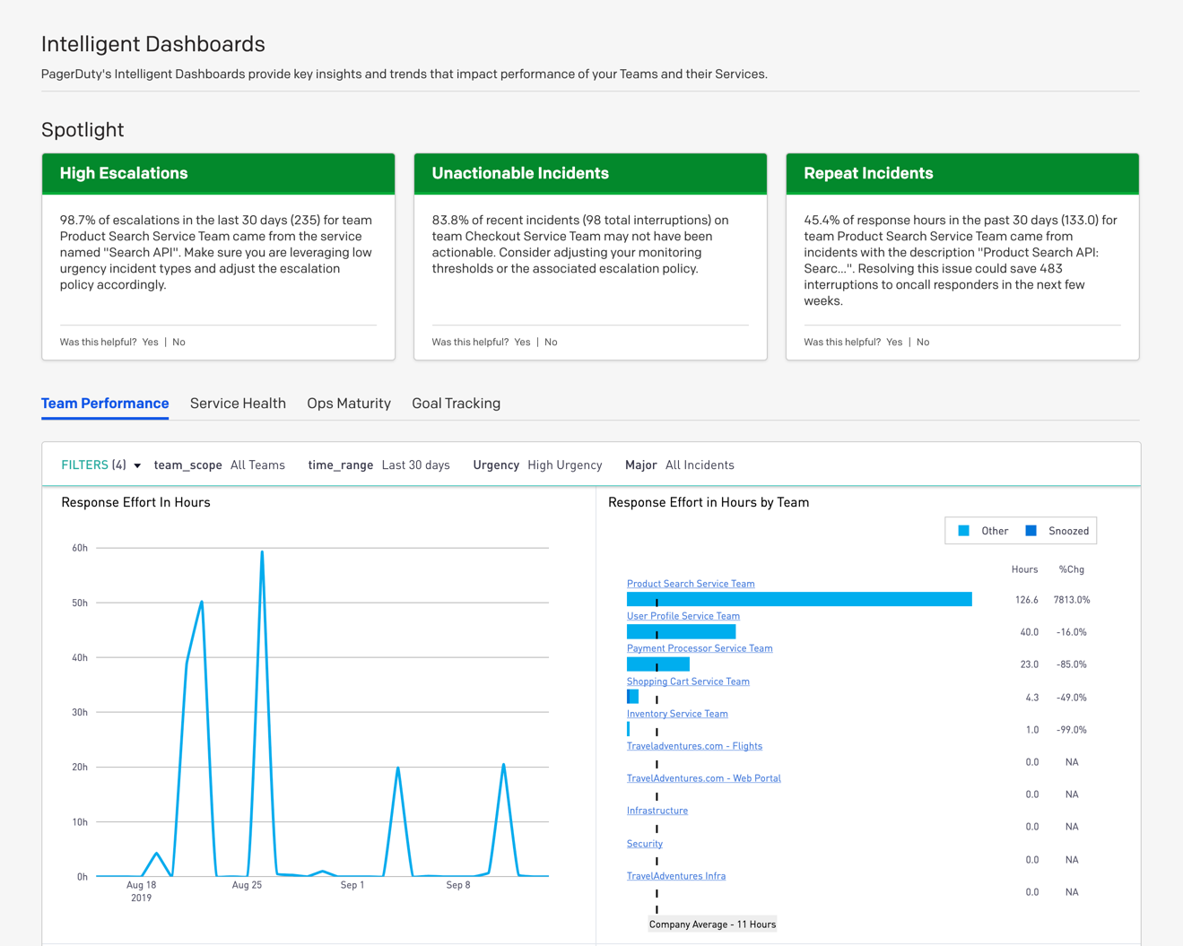Open the Shopping Cart Service Team link
1183x946 pixels.
pyautogui.click(x=687, y=681)
